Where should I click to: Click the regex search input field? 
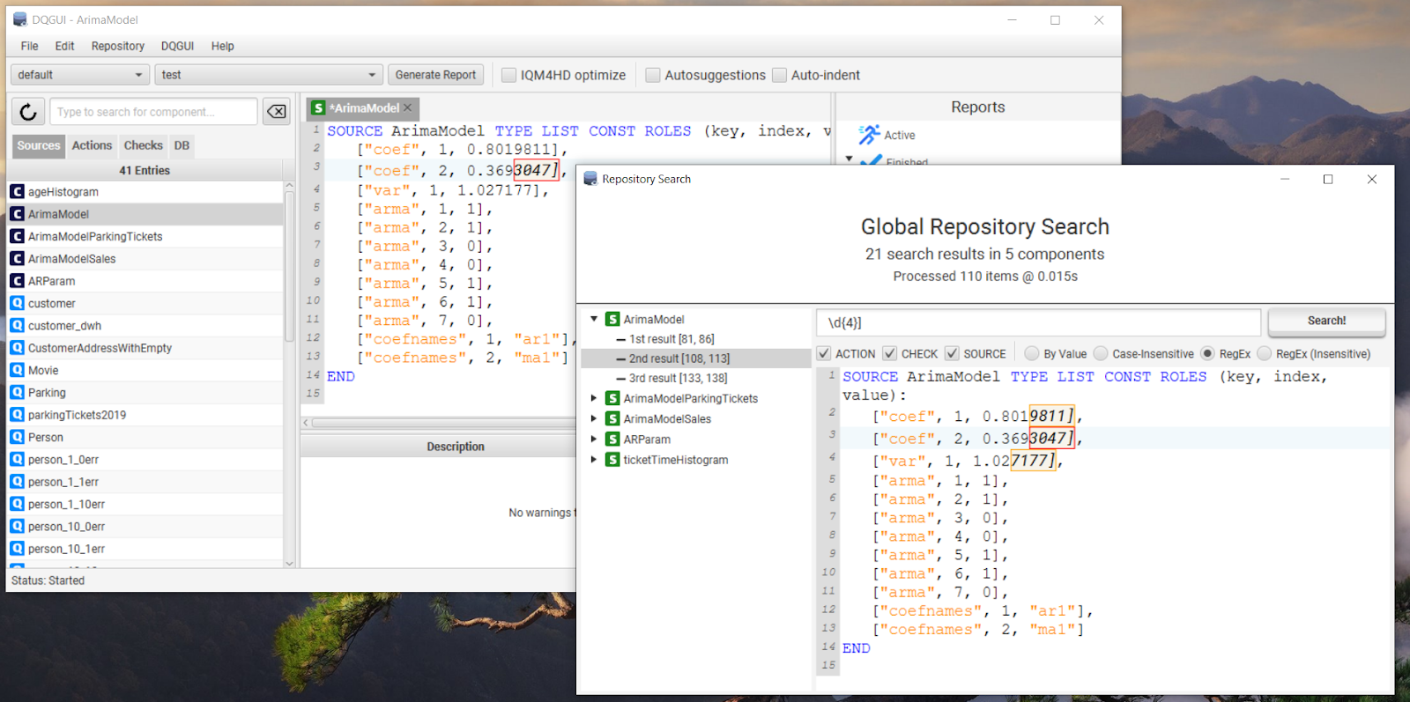(1038, 323)
